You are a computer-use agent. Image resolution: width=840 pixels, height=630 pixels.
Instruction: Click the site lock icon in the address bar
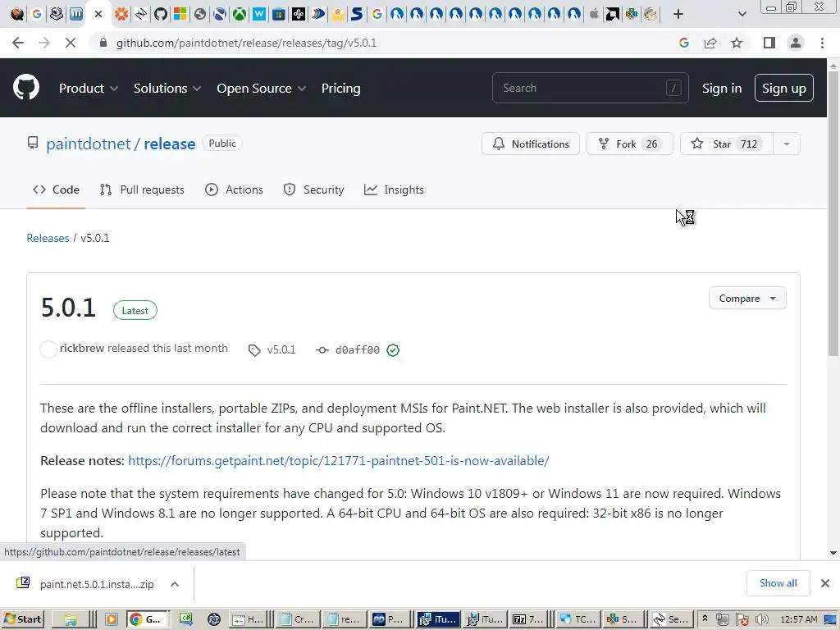(103, 43)
